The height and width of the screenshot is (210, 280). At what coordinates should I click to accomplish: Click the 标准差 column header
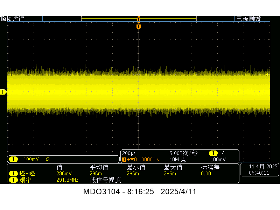coord(210,168)
